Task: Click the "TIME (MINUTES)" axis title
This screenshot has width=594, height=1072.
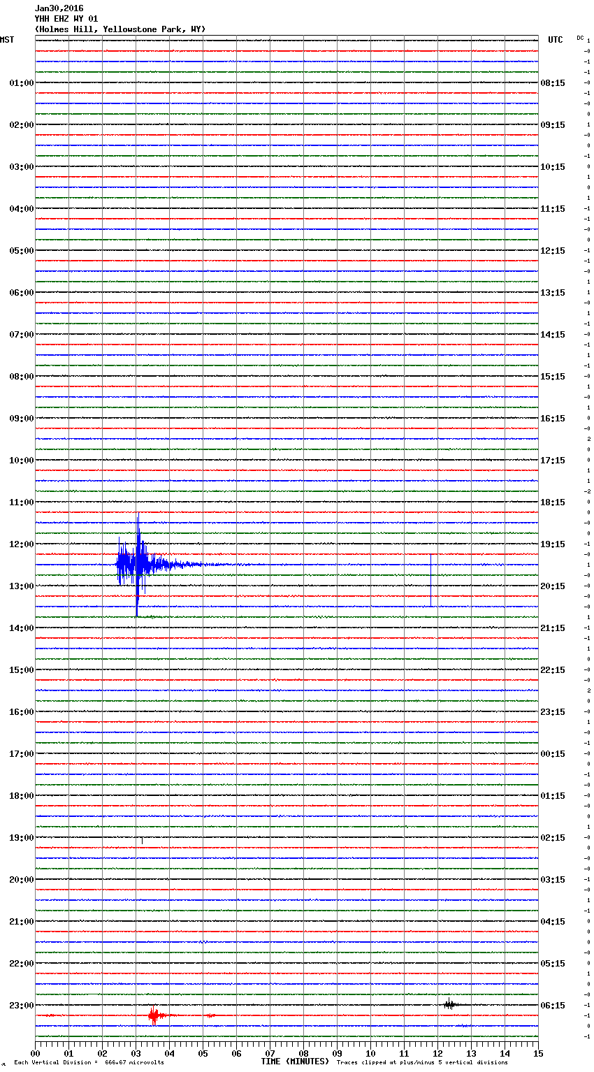Action: point(295,1062)
